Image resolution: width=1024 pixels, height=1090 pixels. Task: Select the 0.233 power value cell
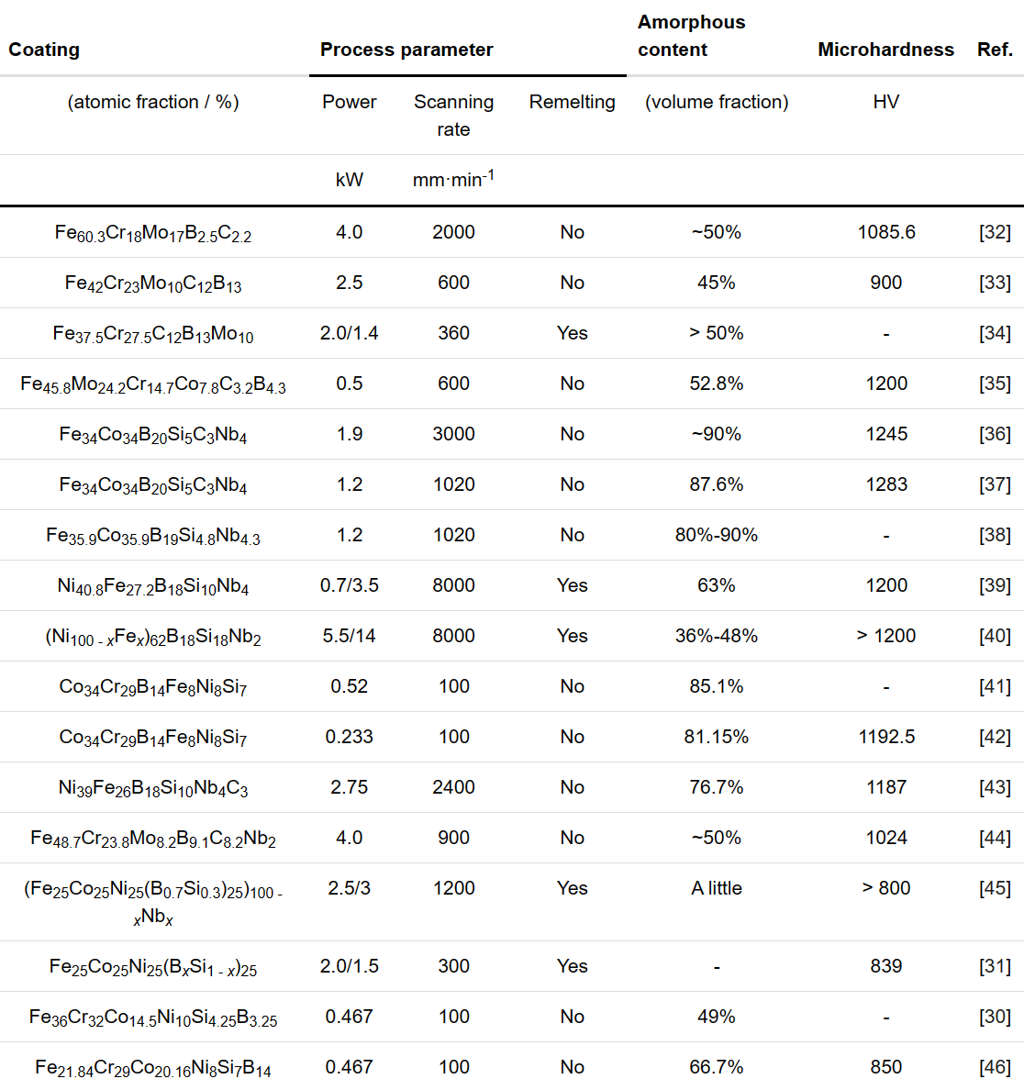350,737
